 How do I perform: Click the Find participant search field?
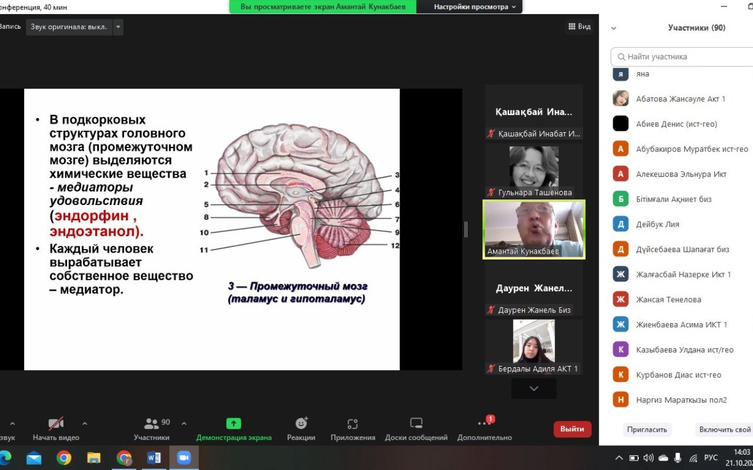click(682, 57)
